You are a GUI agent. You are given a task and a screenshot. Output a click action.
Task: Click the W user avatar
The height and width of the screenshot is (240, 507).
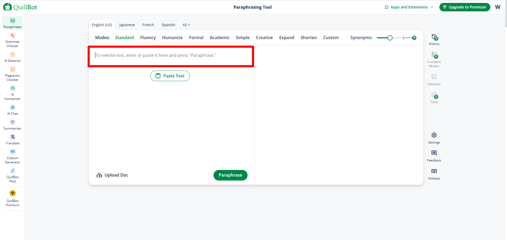click(x=498, y=7)
